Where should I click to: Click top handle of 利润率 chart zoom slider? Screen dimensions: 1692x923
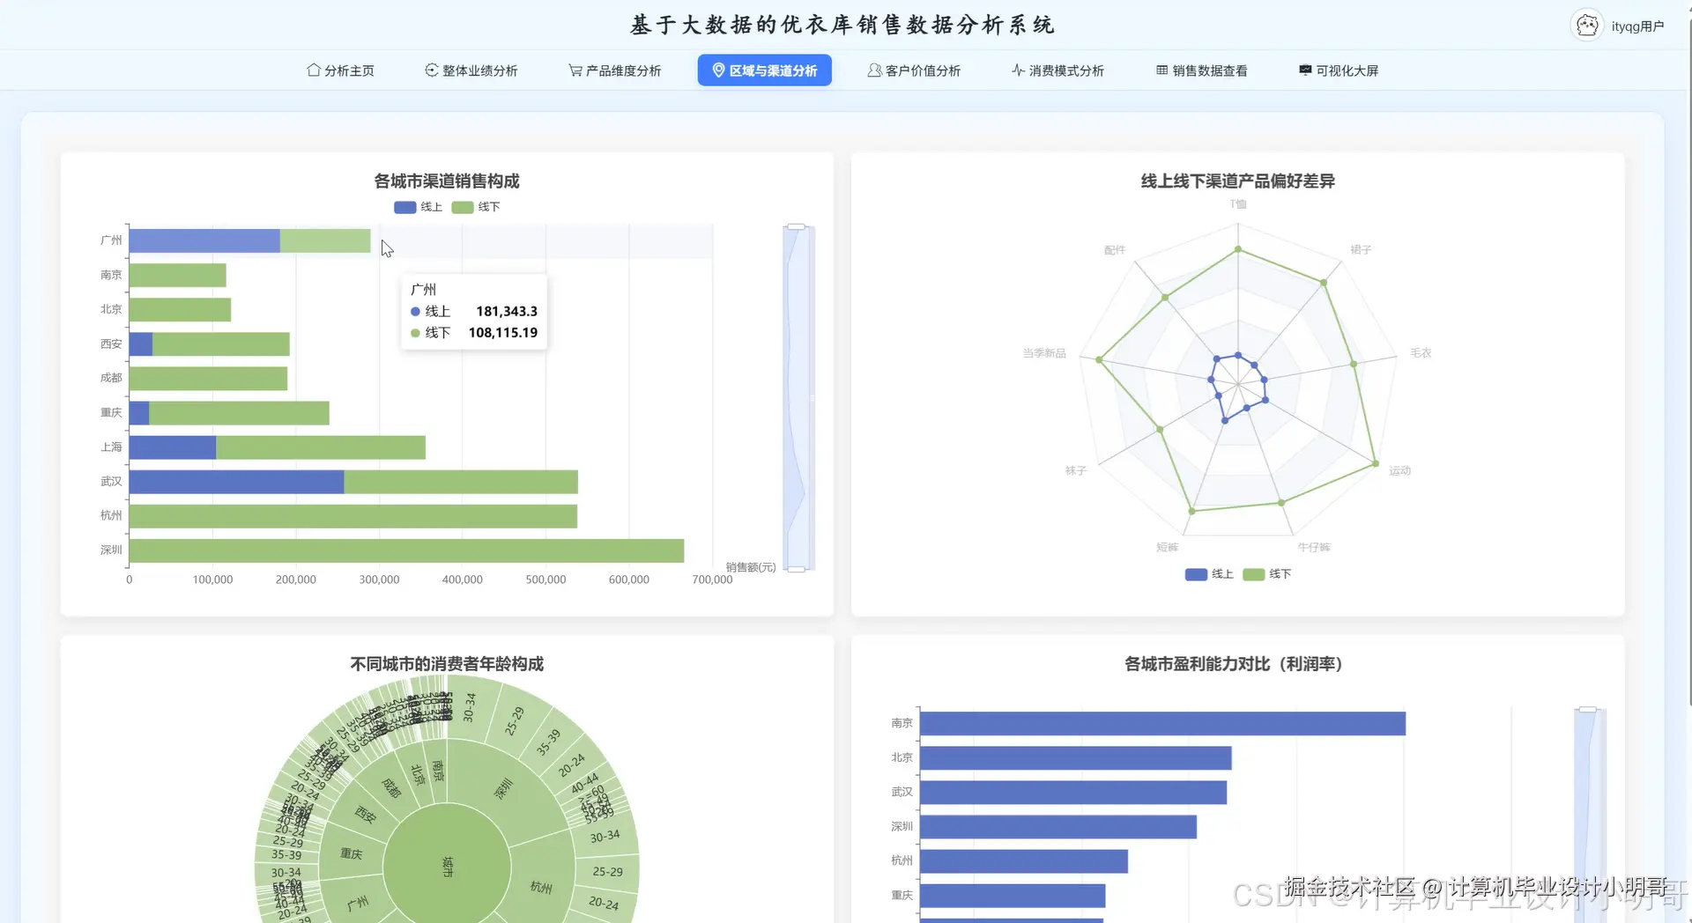[1588, 709]
